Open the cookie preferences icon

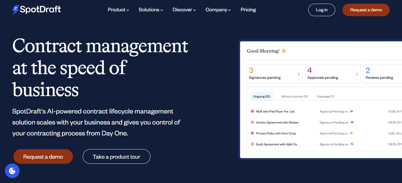coord(12,171)
